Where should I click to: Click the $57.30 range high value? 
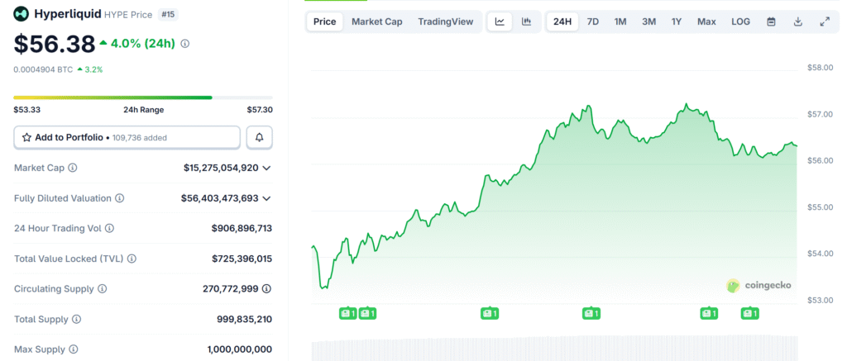pyautogui.click(x=260, y=110)
